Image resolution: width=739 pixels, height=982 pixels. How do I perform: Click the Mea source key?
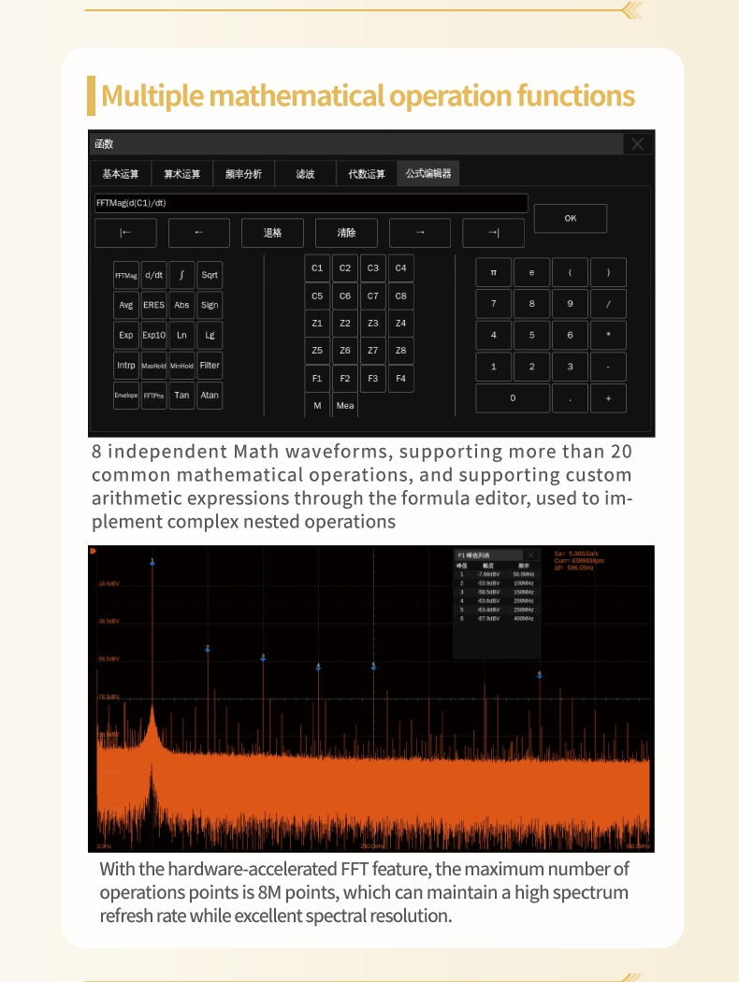coord(345,406)
